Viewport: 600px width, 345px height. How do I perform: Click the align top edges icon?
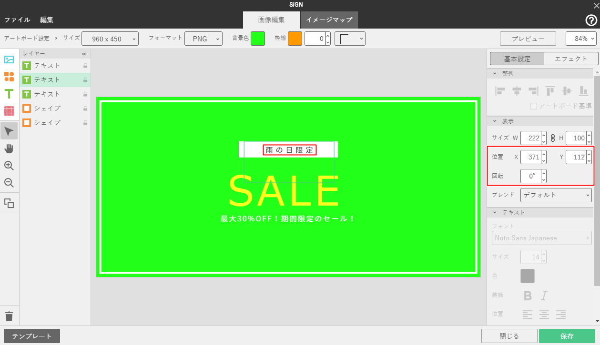550,91
